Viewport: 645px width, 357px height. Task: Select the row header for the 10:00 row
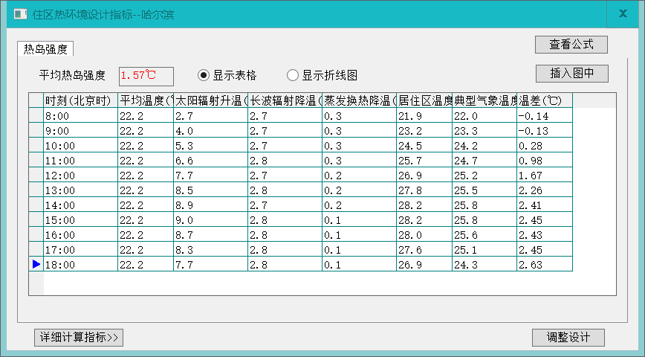36,146
